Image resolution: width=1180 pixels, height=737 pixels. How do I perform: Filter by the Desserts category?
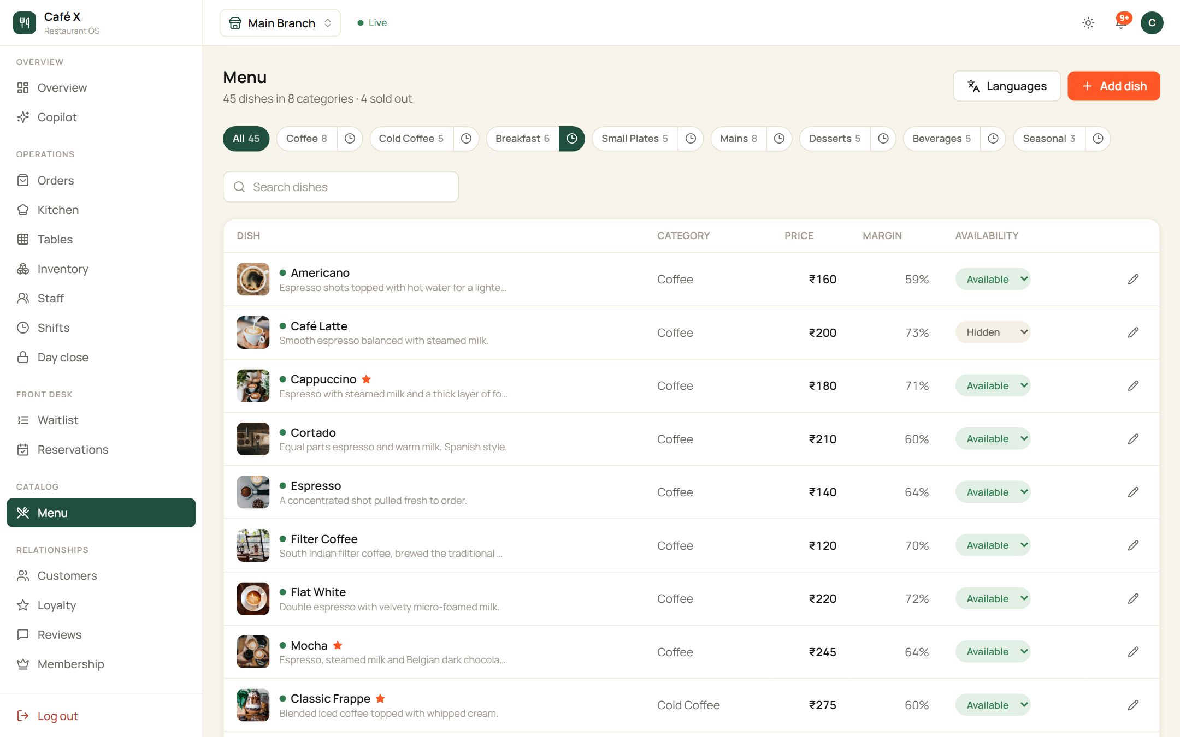pos(835,139)
